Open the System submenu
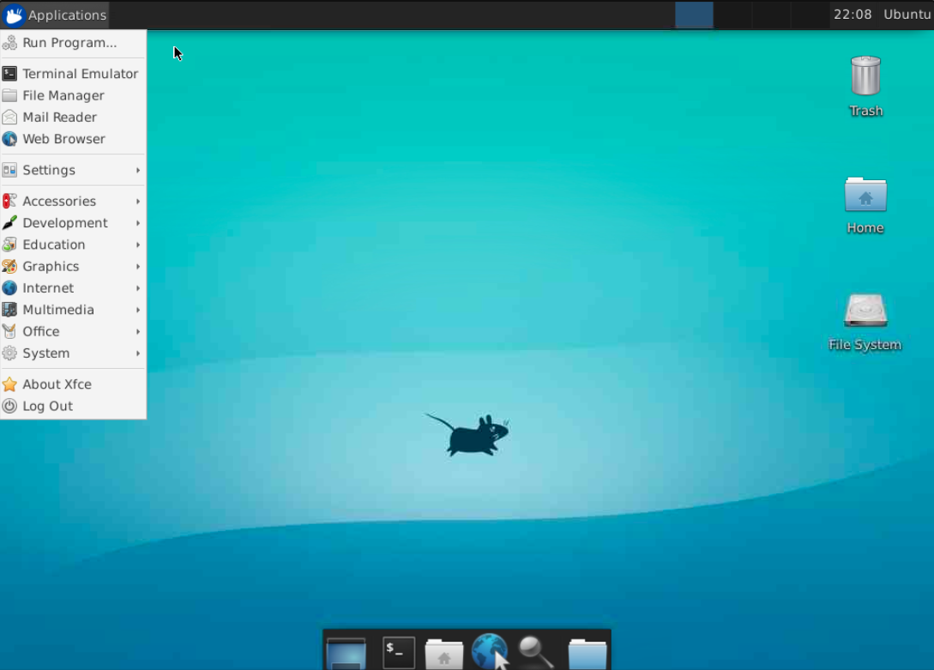Viewport: 934px width, 670px height. tap(73, 353)
